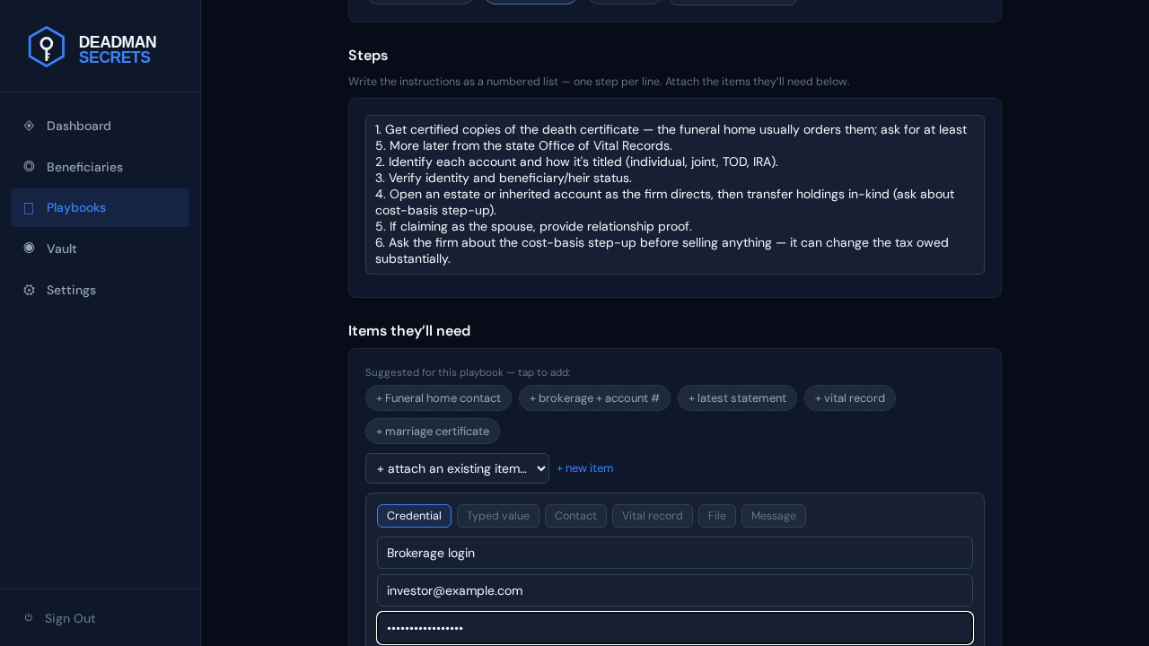
Task: Click the Items they'll need heading
Action: [x=409, y=331]
